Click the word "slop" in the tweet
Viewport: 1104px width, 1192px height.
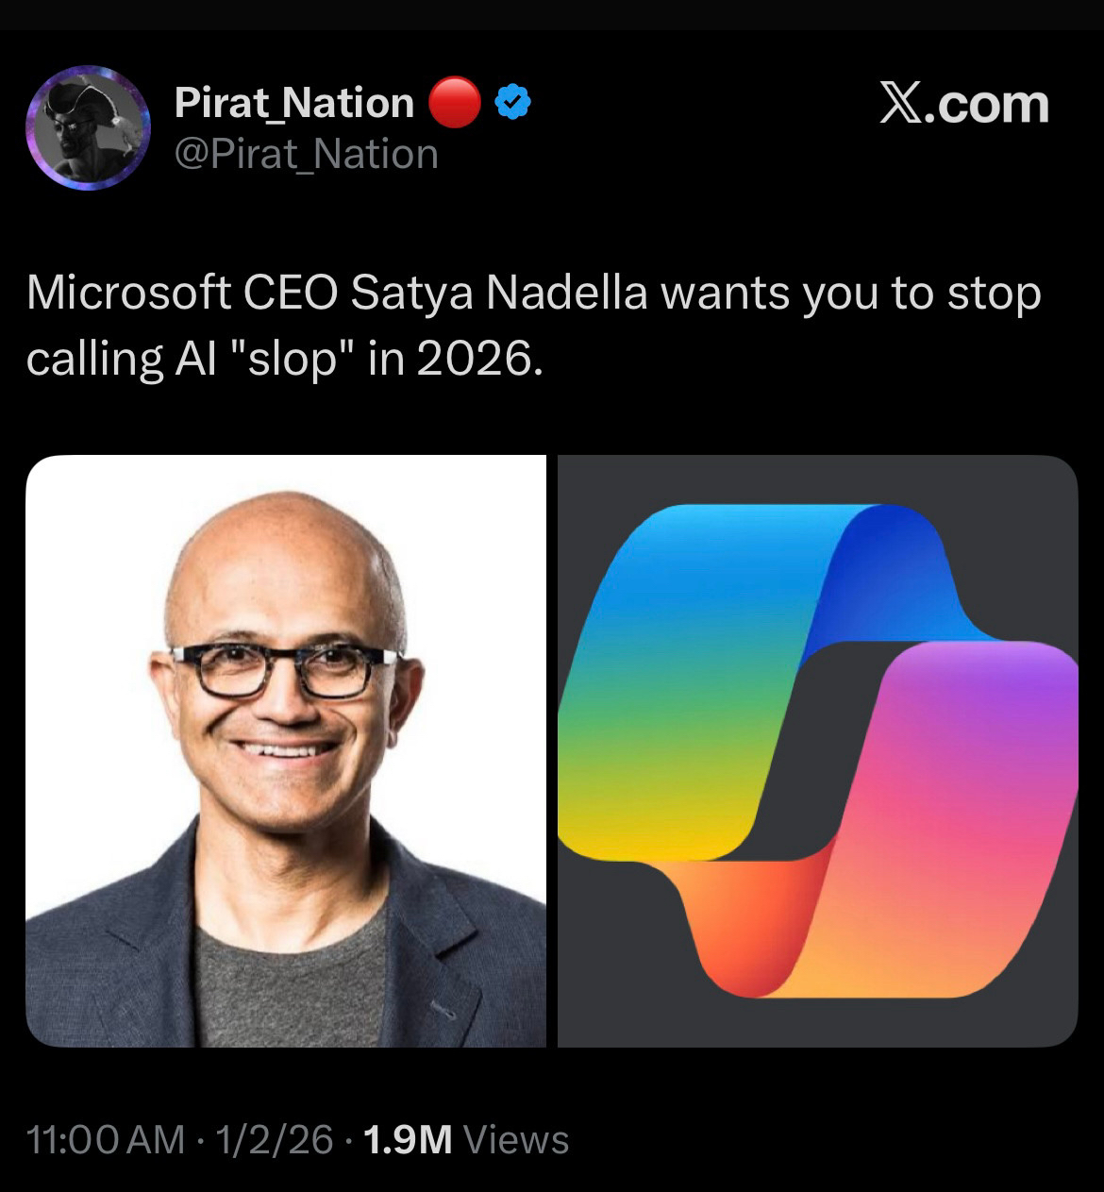click(x=293, y=359)
